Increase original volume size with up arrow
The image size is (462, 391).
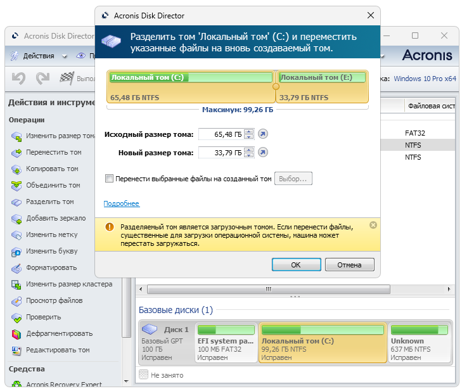(249, 132)
